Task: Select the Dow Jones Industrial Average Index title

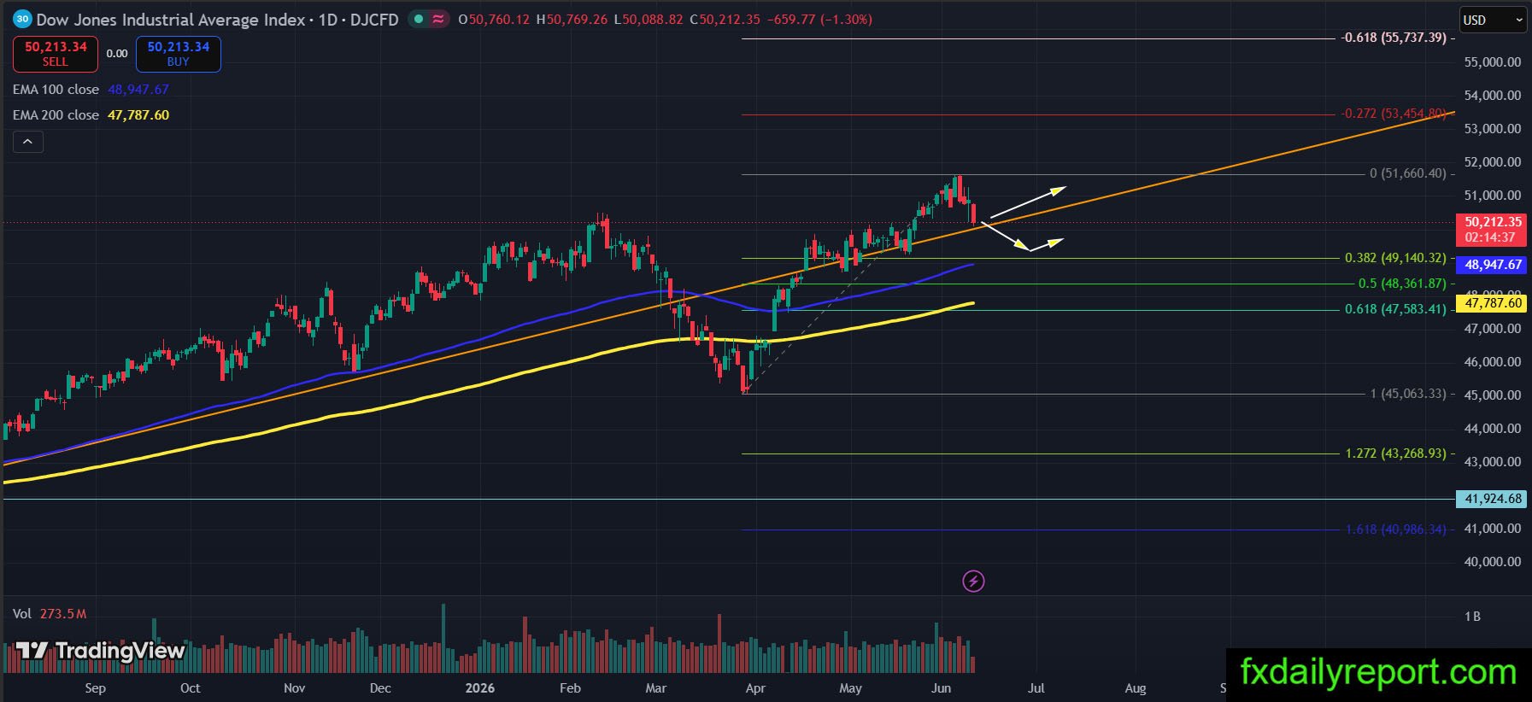Action: 171,20
